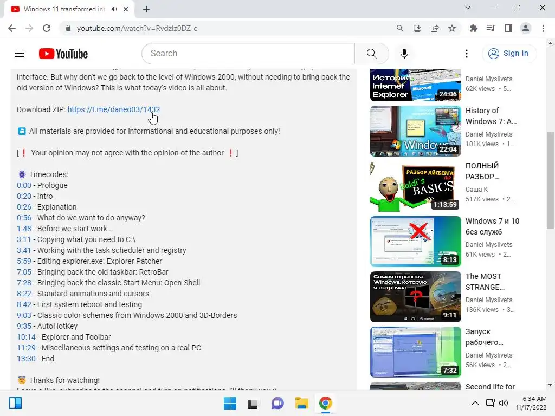The width and height of the screenshot is (555, 416).
Task: Open the Chrome profile avatar
Action: click(526, 28)
